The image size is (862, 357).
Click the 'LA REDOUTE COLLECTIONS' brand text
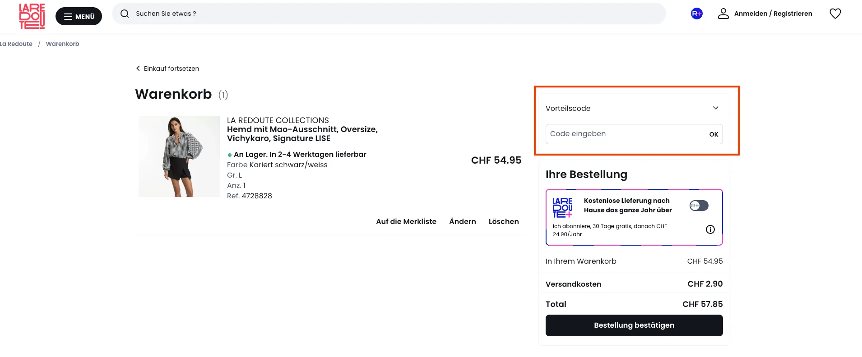(x=278, y=120)
